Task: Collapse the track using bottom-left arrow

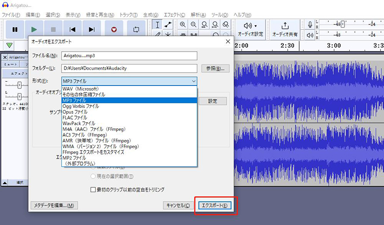Action: [5, 183]
